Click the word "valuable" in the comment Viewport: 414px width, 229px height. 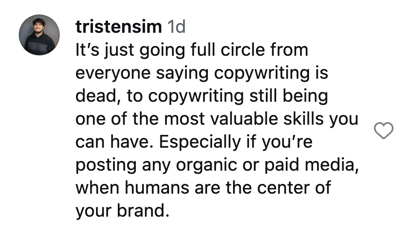pyautogui.click(x=244, y=119)
